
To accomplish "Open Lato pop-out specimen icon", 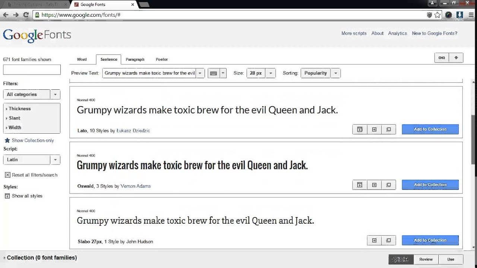I will pos(389,129).
